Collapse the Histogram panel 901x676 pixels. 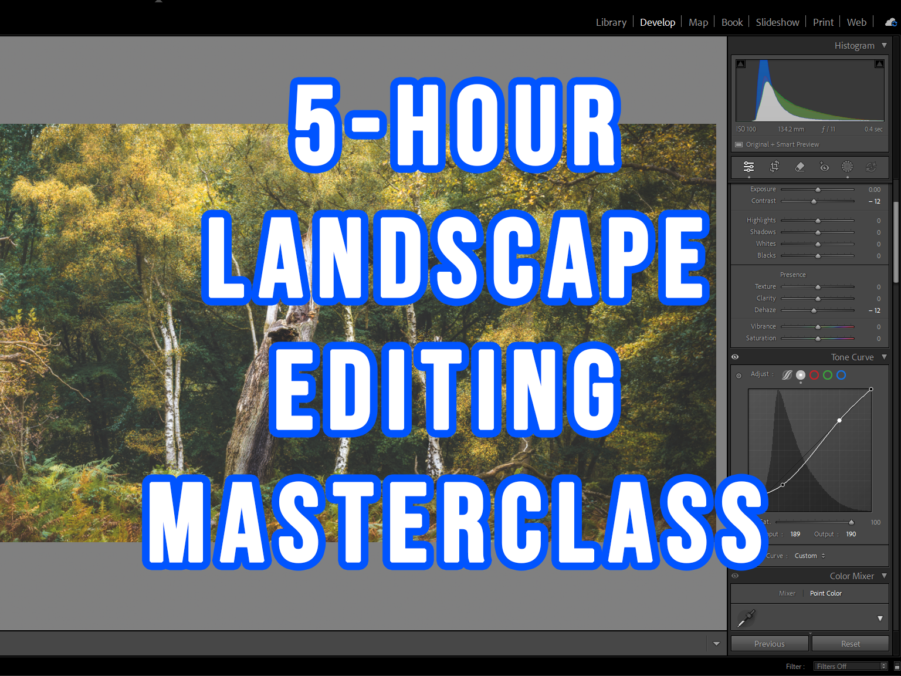(x=883, y=45)
